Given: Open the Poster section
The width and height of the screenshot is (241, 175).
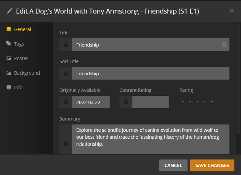Looking at the screenshot, I should click(x=21, y=58).
